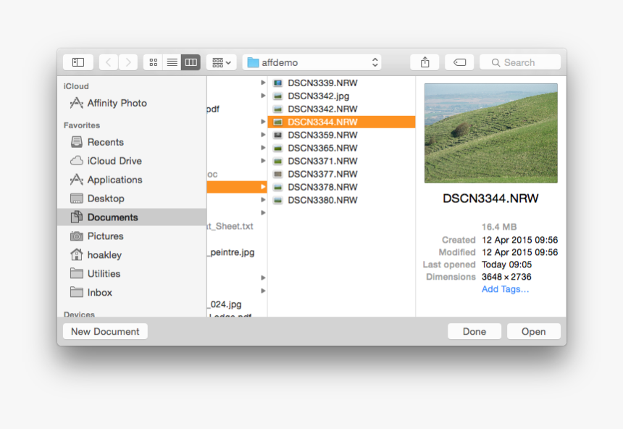Click the preview thumbnail of DSCN3344.NRW
Viewport: 623px width, 429px height.
[490, 133]
